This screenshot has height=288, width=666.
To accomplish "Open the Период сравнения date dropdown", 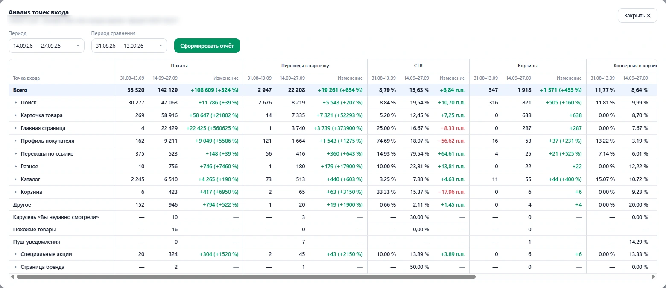I will pos(129,46).
